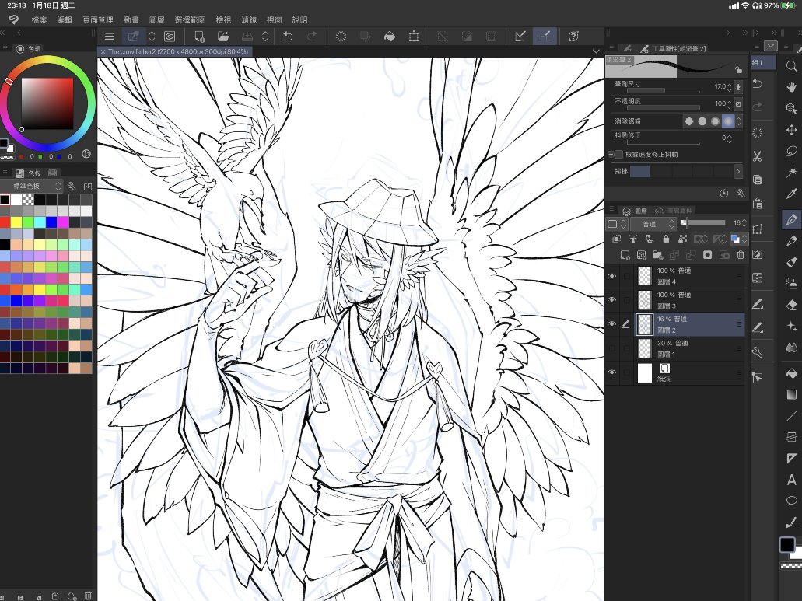Delete layer with trash icon in layer panel

740,254
